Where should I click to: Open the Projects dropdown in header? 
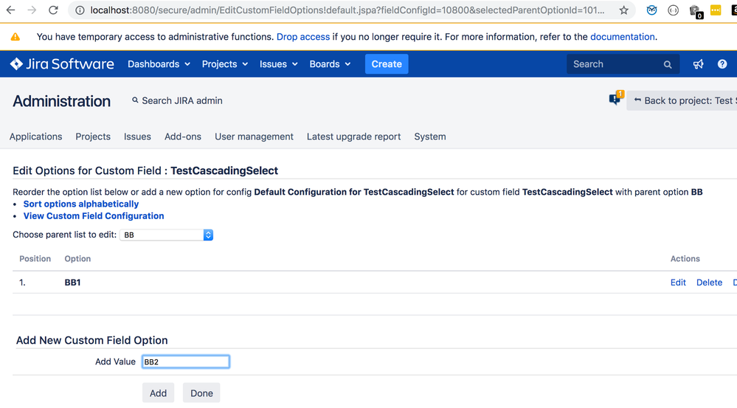tap(225, 64)
